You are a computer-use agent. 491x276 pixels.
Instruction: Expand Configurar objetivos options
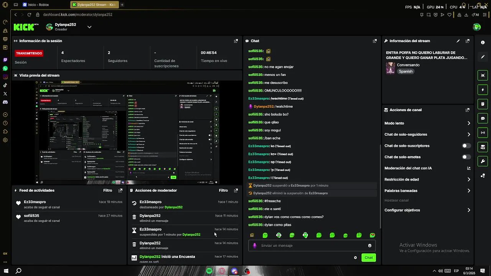(x=469, y=210)
